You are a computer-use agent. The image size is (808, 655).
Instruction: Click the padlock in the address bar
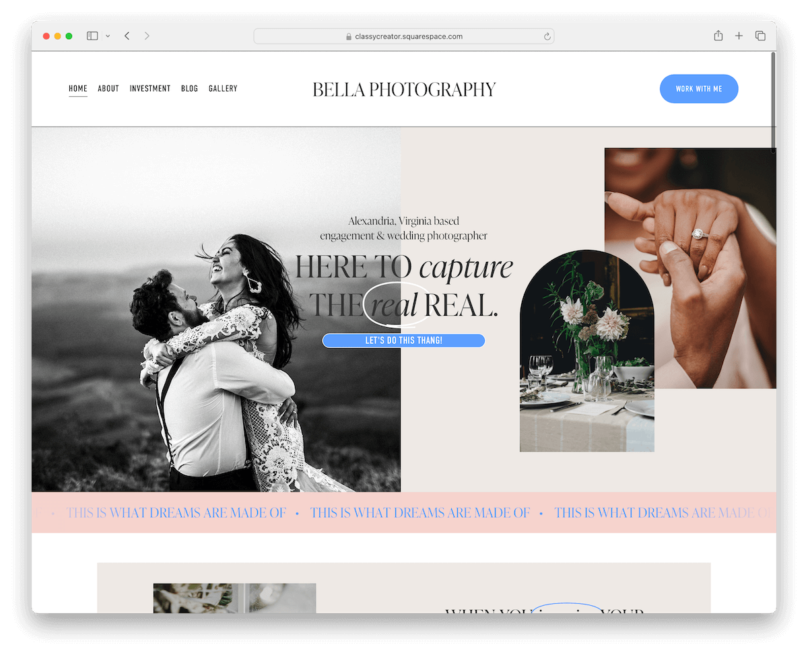348,36
